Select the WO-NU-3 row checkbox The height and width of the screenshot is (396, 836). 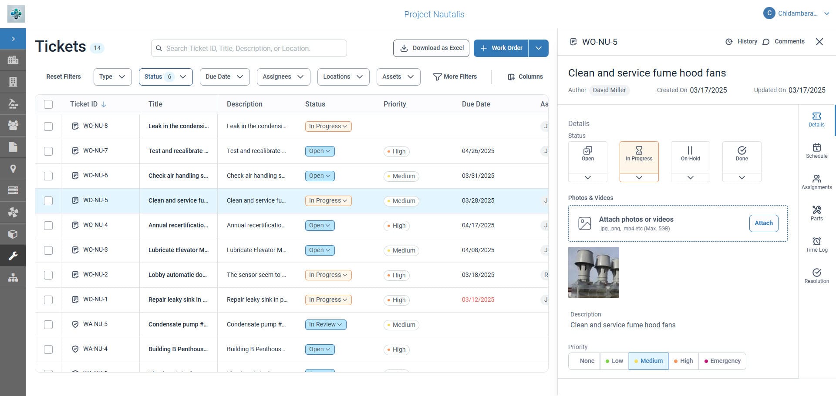(x=48, y=250)
